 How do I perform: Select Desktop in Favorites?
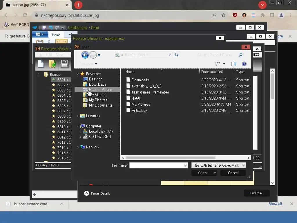point(95,79)
